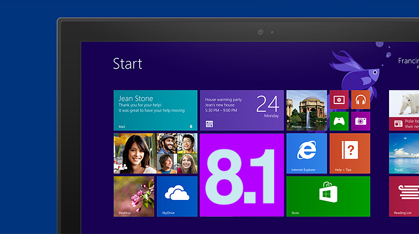Open the purple Camera tile
The image size is (419, 234).
click(x=361, y=121)
